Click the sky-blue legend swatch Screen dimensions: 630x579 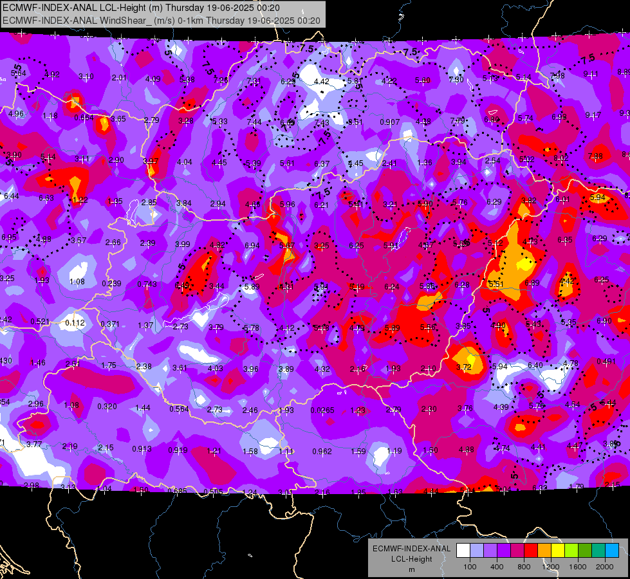tap(612, 551)
